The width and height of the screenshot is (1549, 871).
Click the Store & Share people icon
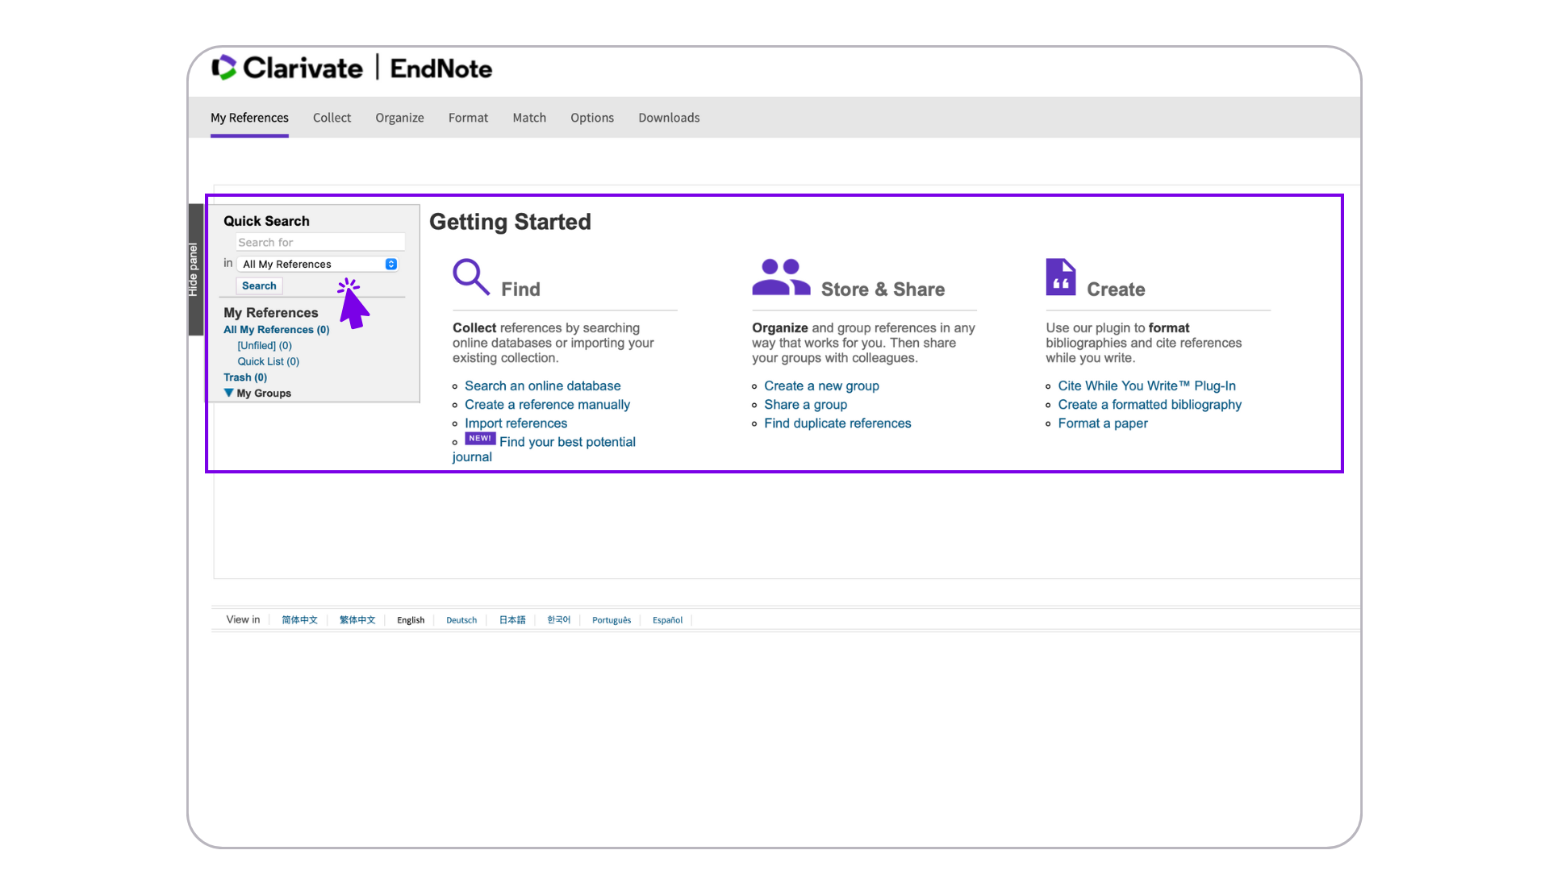pyautogui.click(x=781, y=277)
